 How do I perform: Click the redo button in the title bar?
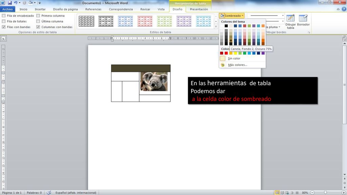coord(24,3)
